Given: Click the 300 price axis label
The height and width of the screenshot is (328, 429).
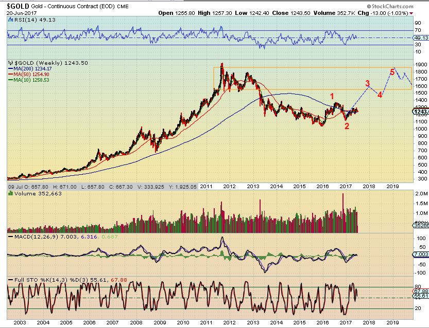Looking at the screenshot, I should pos(422,179).
